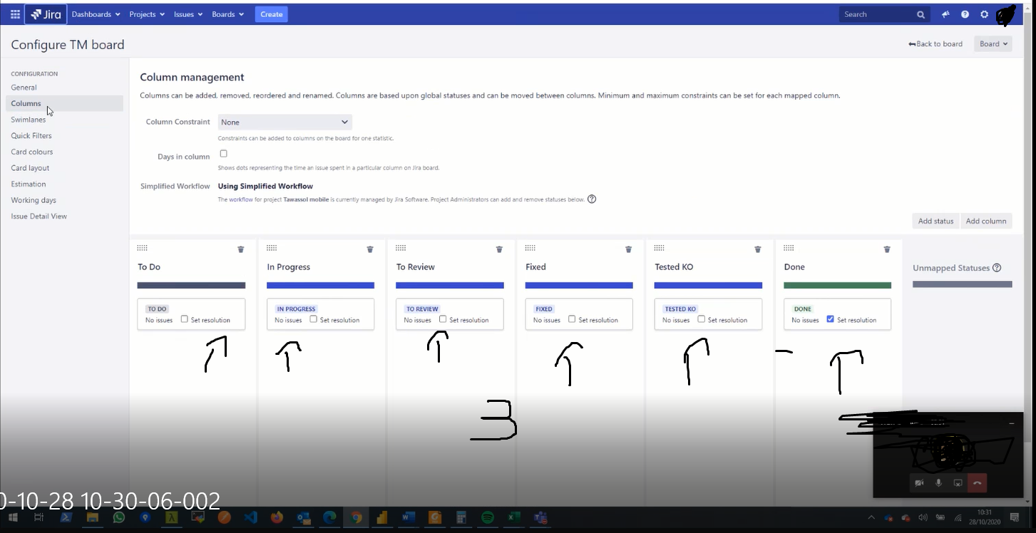Open Quick Filters configuration
Viewport: 1036px width, 533px height.
pos(31,136)
